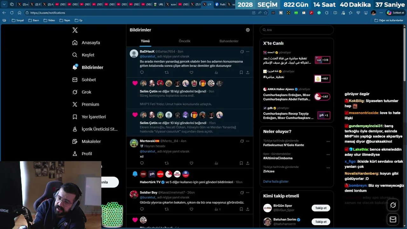The width and height of the screenshot is (407, 229).
Task: Open Zirkzee trending topic
Action: [x=269, y=171]
